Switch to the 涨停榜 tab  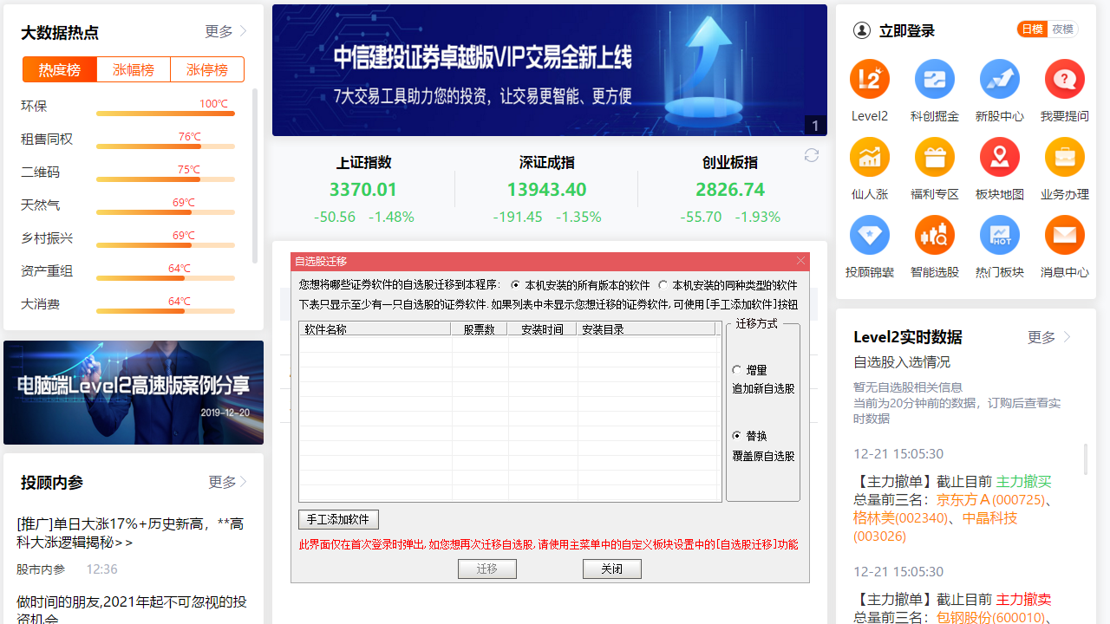[x=207, y=69]
